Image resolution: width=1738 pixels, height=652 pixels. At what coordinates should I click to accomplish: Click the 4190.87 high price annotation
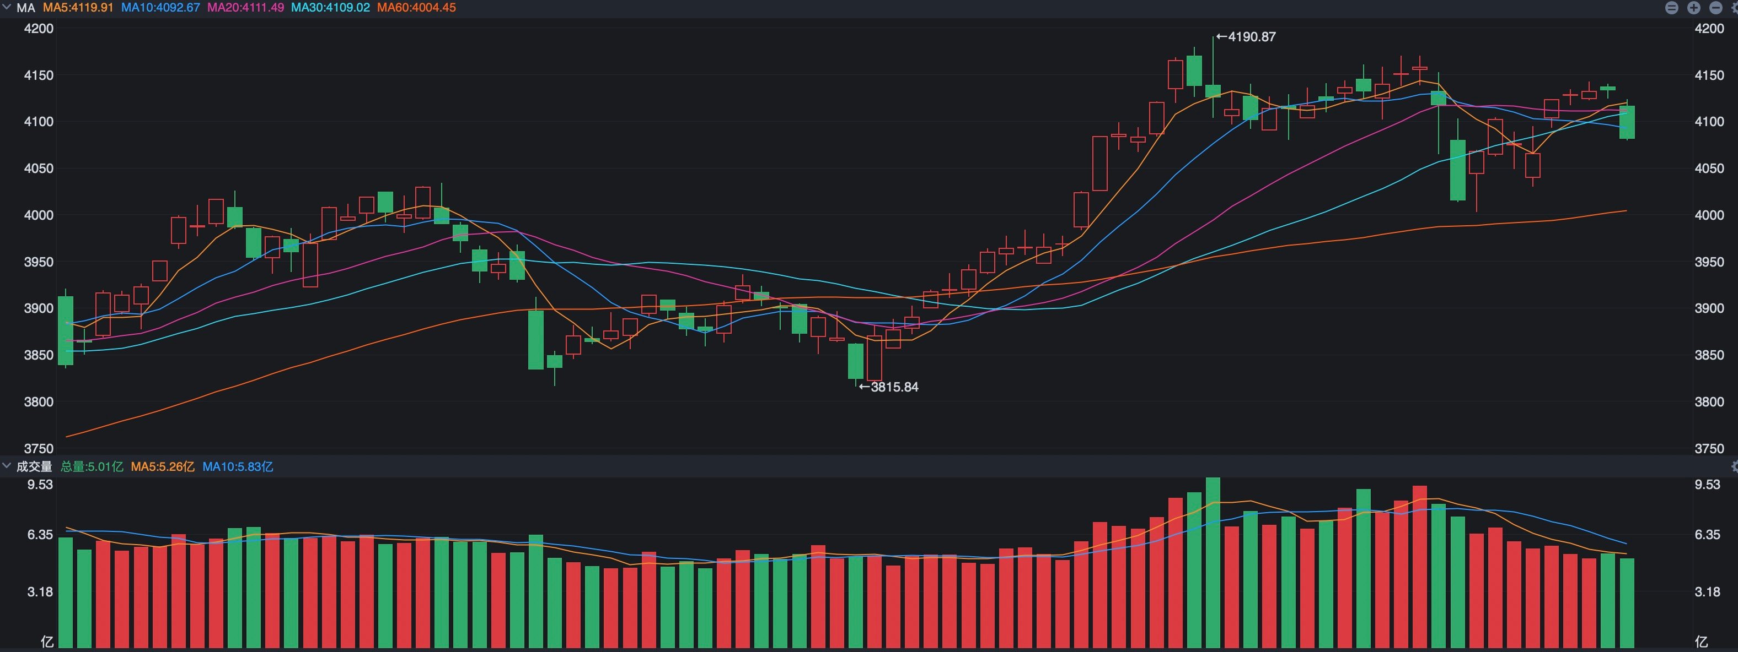[1246, 37]
